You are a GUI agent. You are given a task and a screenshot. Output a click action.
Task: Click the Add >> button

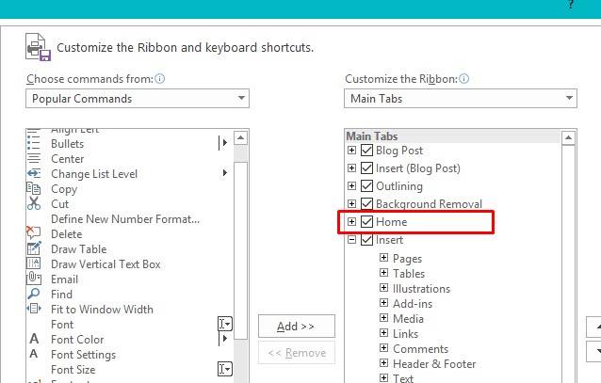(x=297, y=327)
